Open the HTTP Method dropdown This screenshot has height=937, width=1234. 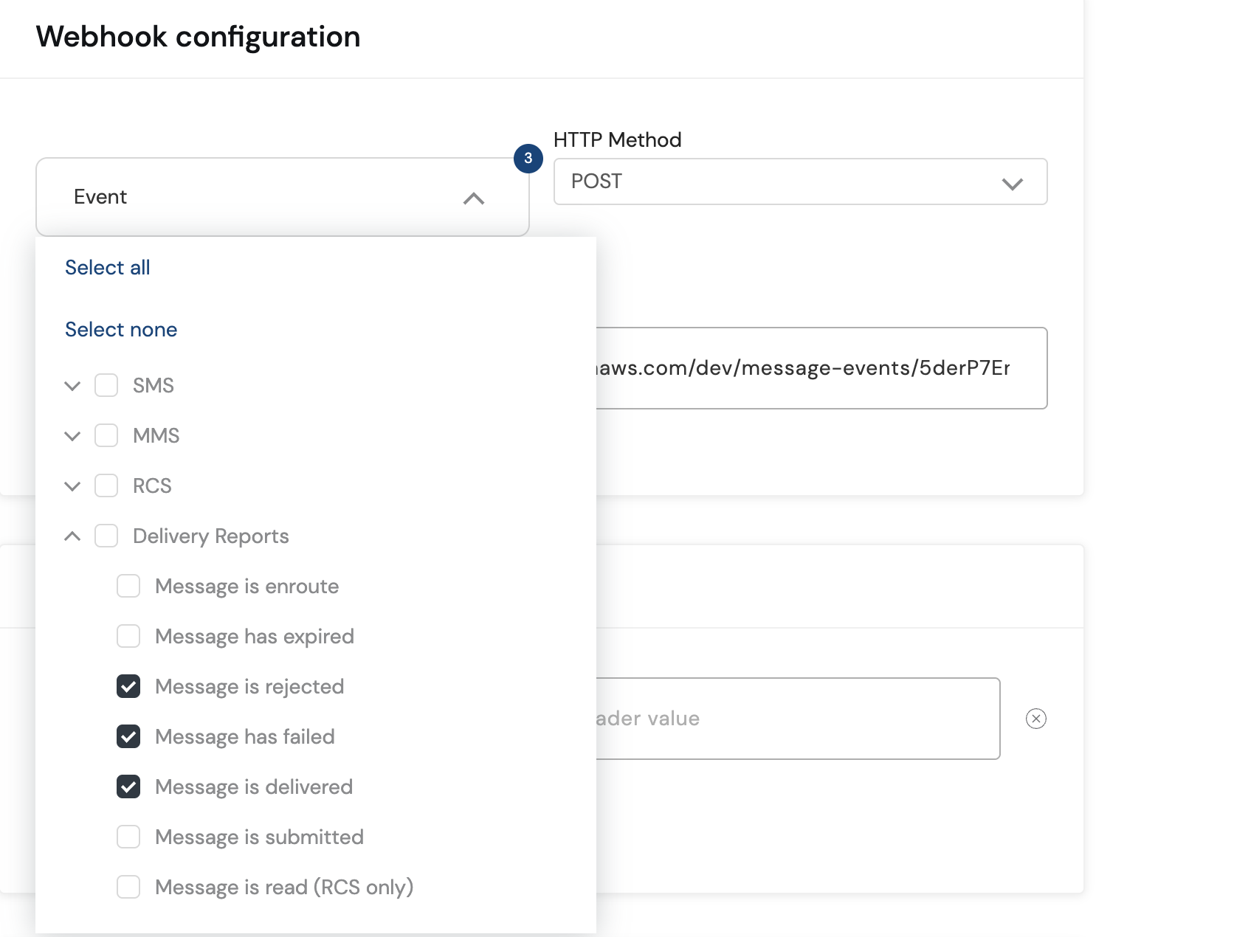[x=800, y=181]
